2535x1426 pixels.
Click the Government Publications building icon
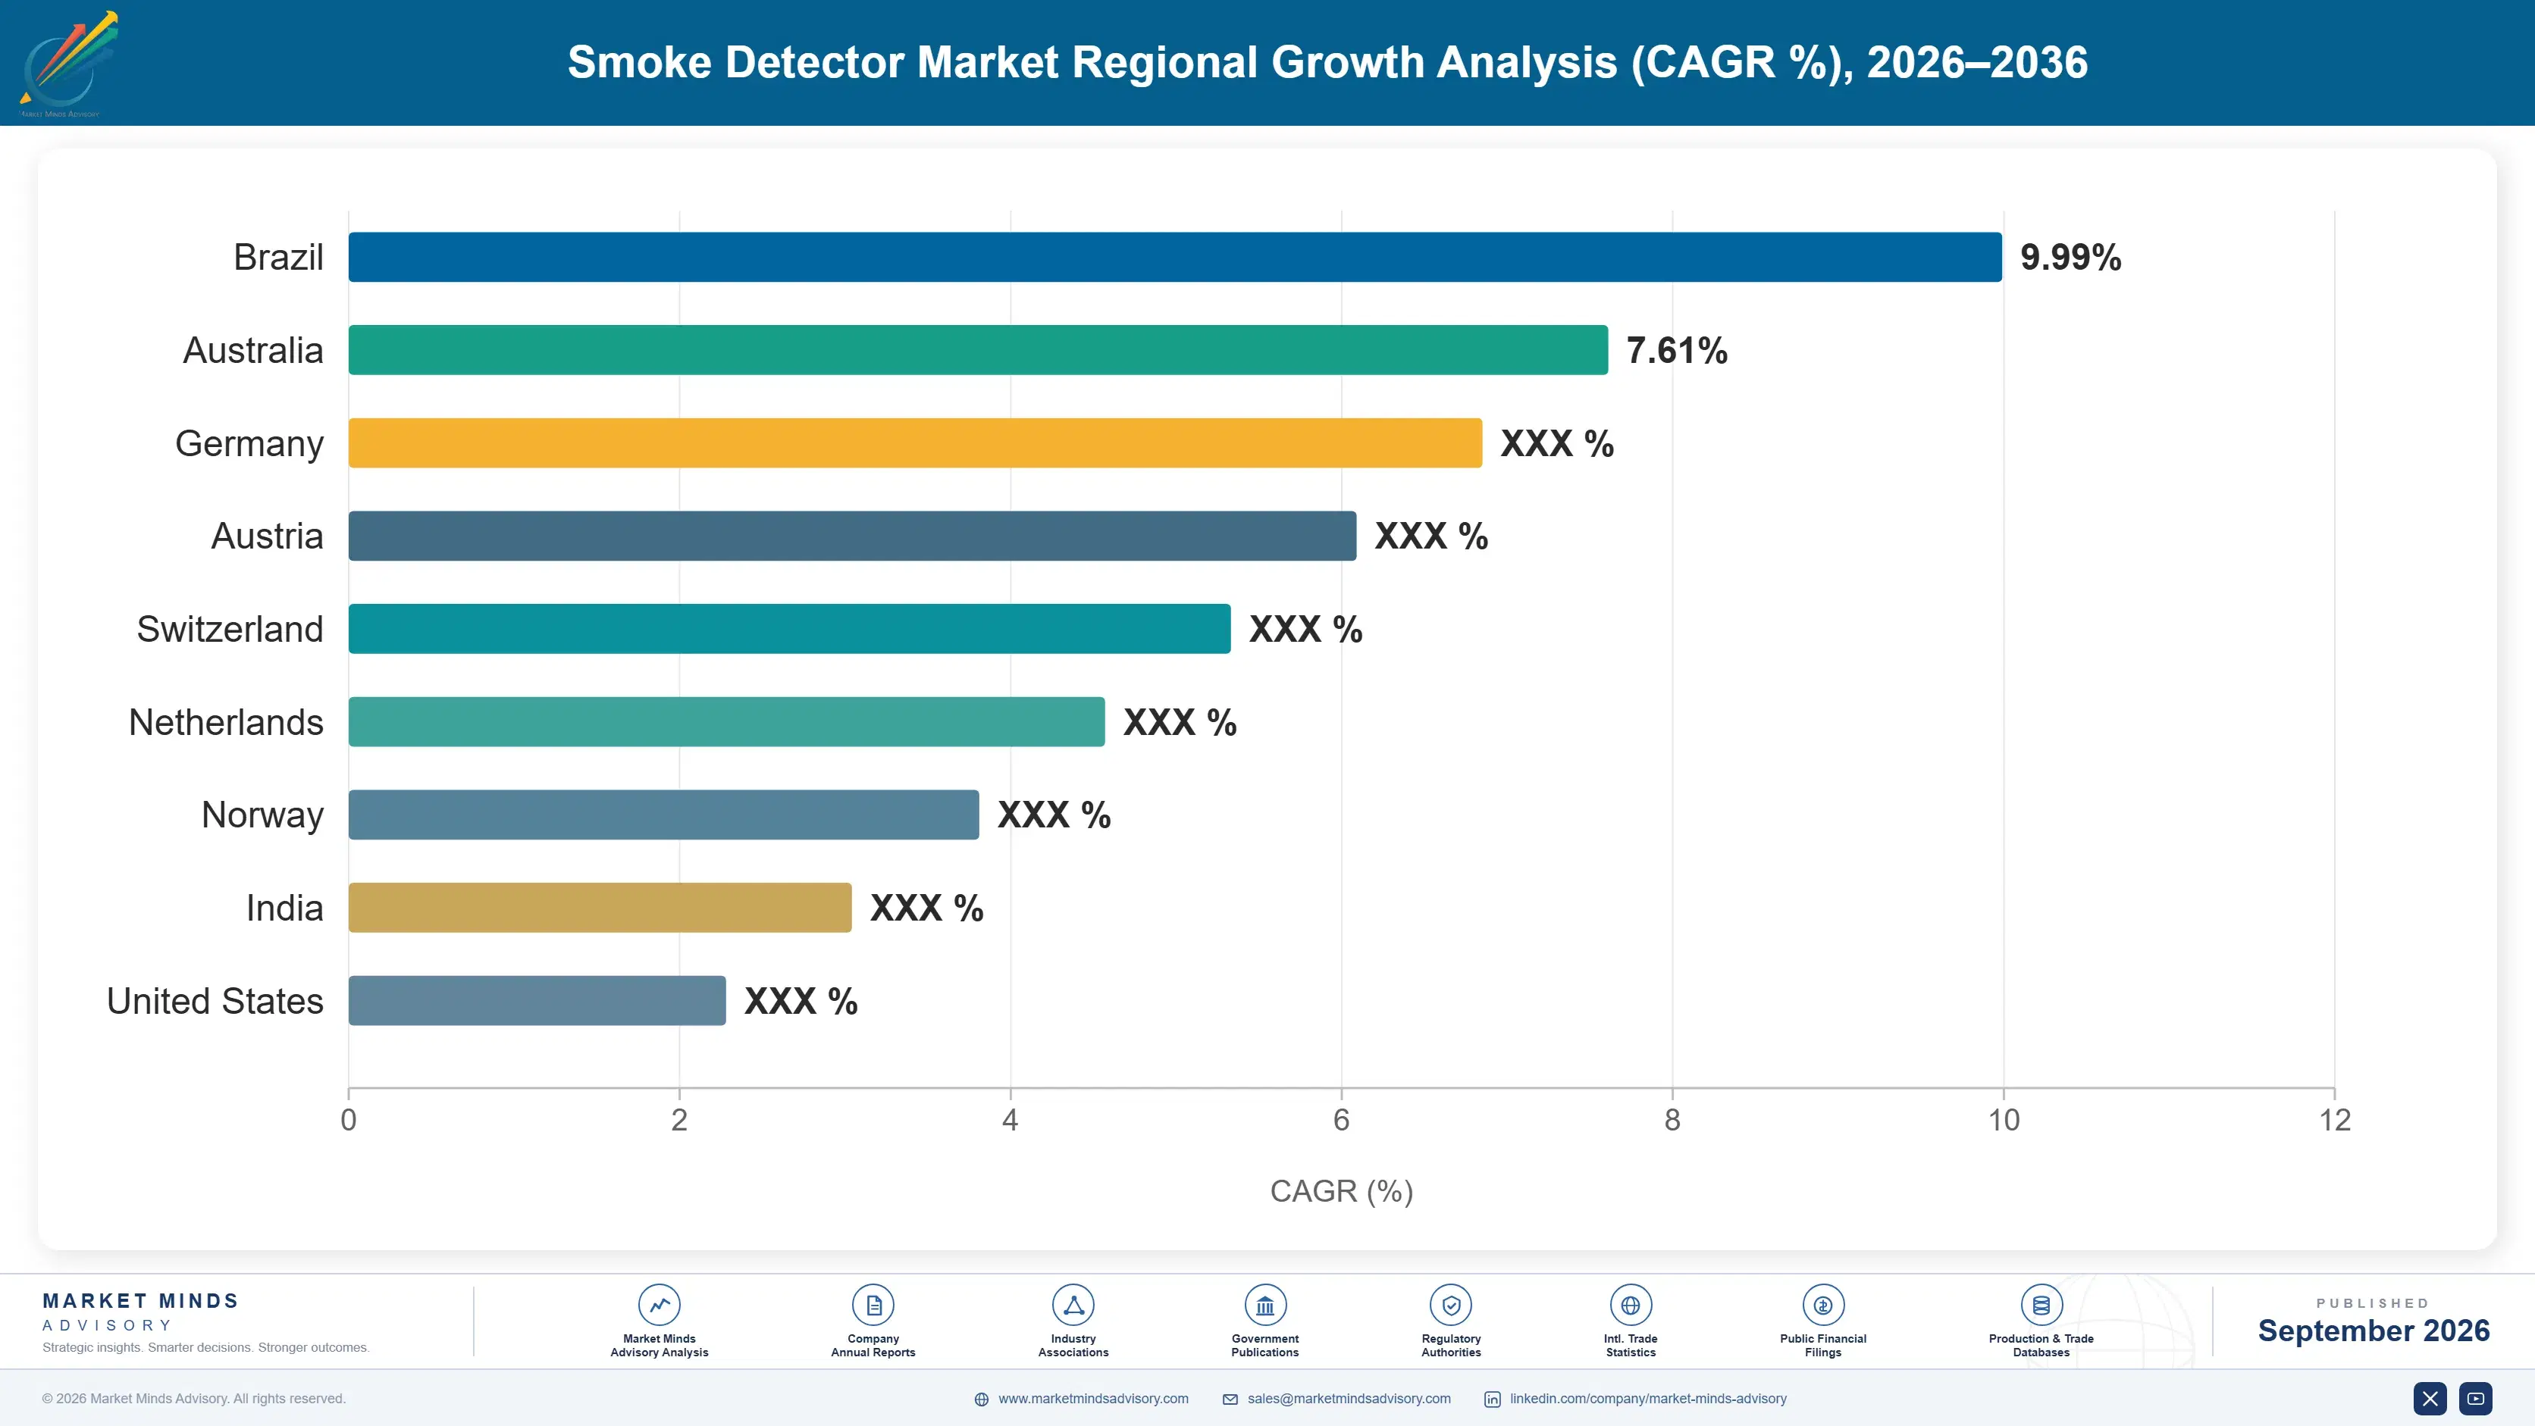pyautogui.click(x=1264, y=1305)
